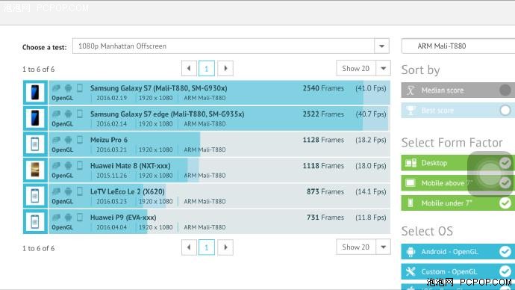Go to next page at top pagination
515x290 pixels.
pyautogui.click(x=225, y=69)
